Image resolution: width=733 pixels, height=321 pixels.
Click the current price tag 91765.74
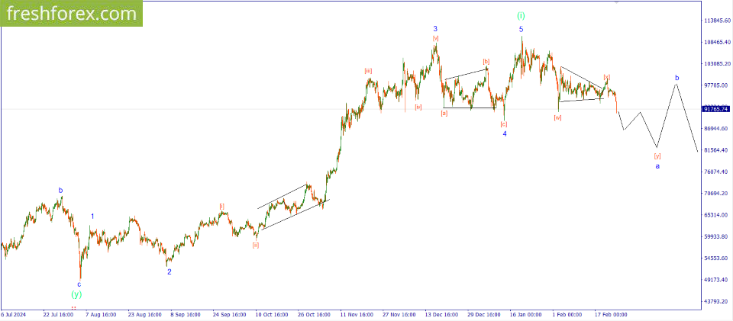[716, 110]
